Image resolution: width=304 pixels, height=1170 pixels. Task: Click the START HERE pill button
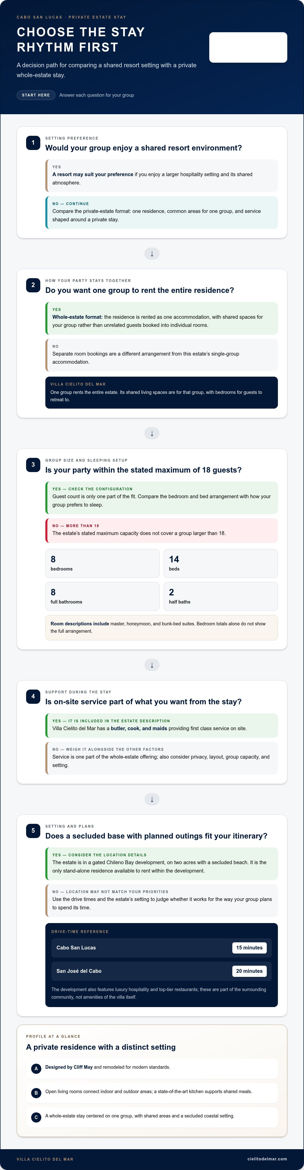[x=36, y=95]
